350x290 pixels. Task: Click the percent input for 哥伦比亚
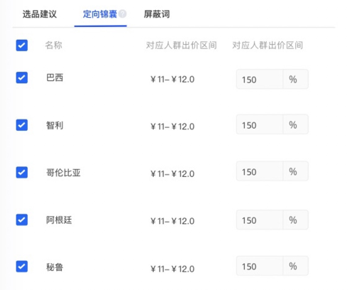[x=260, y=171]
